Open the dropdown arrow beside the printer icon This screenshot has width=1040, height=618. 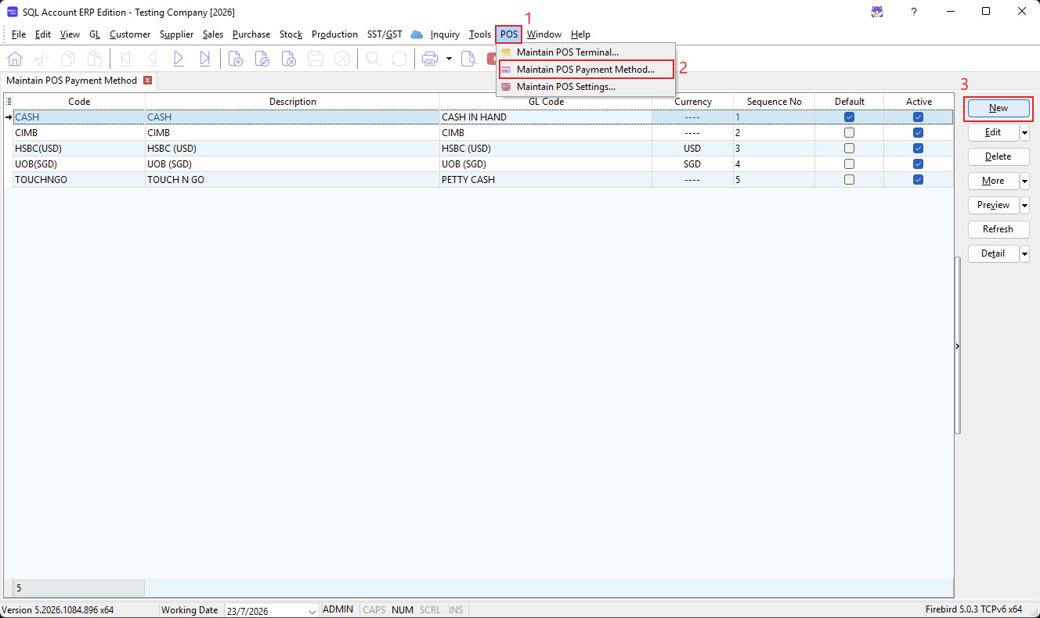tap(449, 59)
